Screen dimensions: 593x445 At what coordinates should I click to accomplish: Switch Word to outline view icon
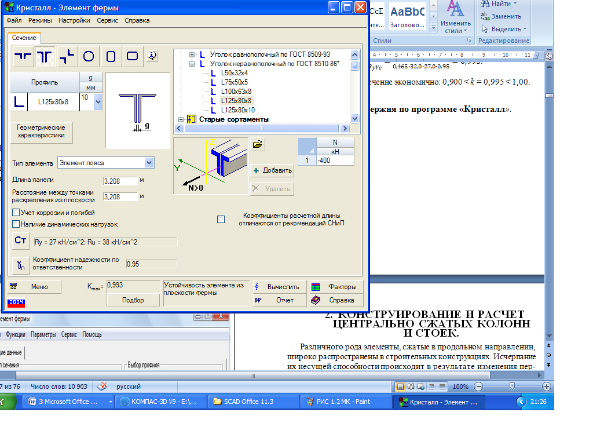431,386
